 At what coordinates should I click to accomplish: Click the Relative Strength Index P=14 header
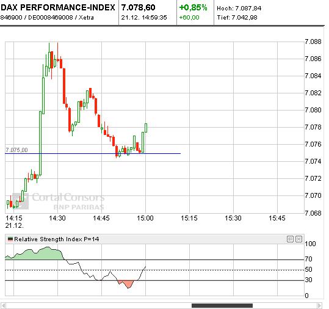[56, 239]
